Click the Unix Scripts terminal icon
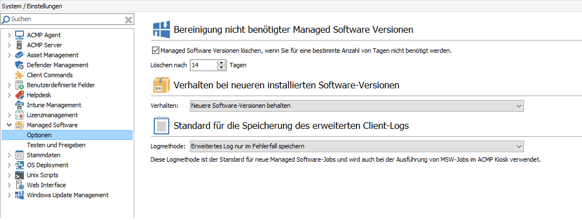582x220 pixels. tap(19, 175)
